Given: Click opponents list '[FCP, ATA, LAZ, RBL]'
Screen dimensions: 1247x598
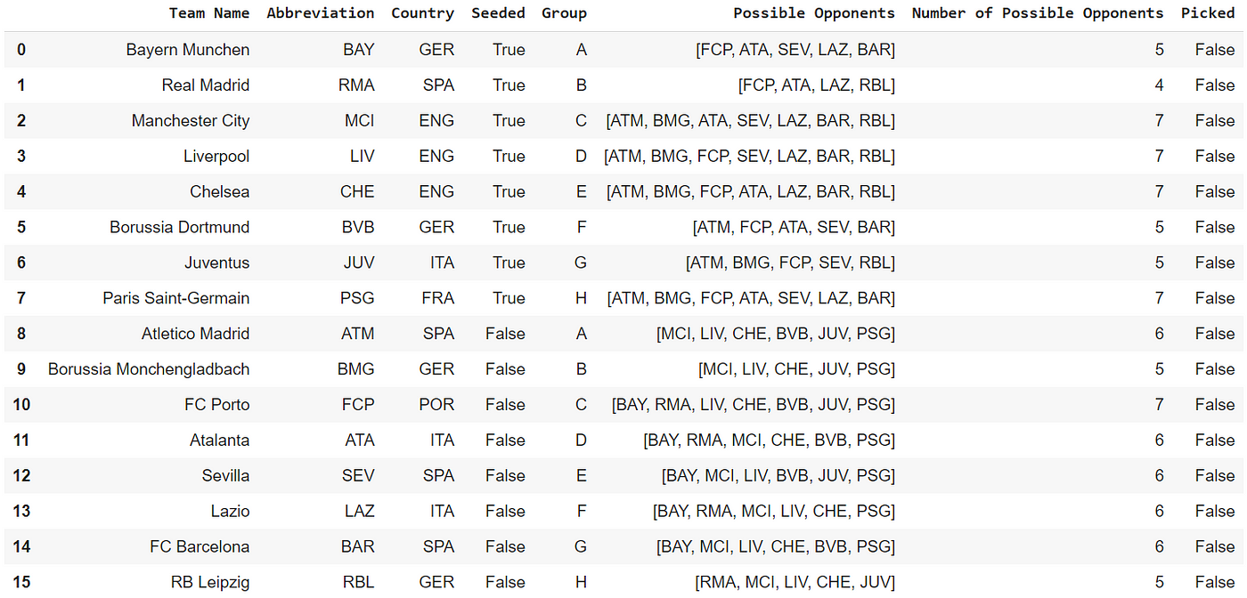Looking at the screenshot, I should [817, 85].
